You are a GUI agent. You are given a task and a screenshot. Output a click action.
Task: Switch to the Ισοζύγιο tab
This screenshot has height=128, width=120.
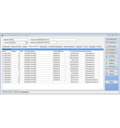pos(25,47)
